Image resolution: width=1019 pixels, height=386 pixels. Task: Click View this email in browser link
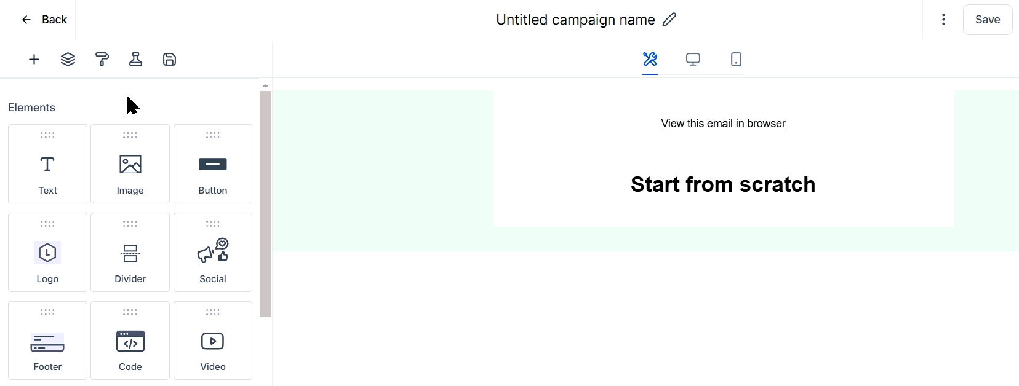723,124
